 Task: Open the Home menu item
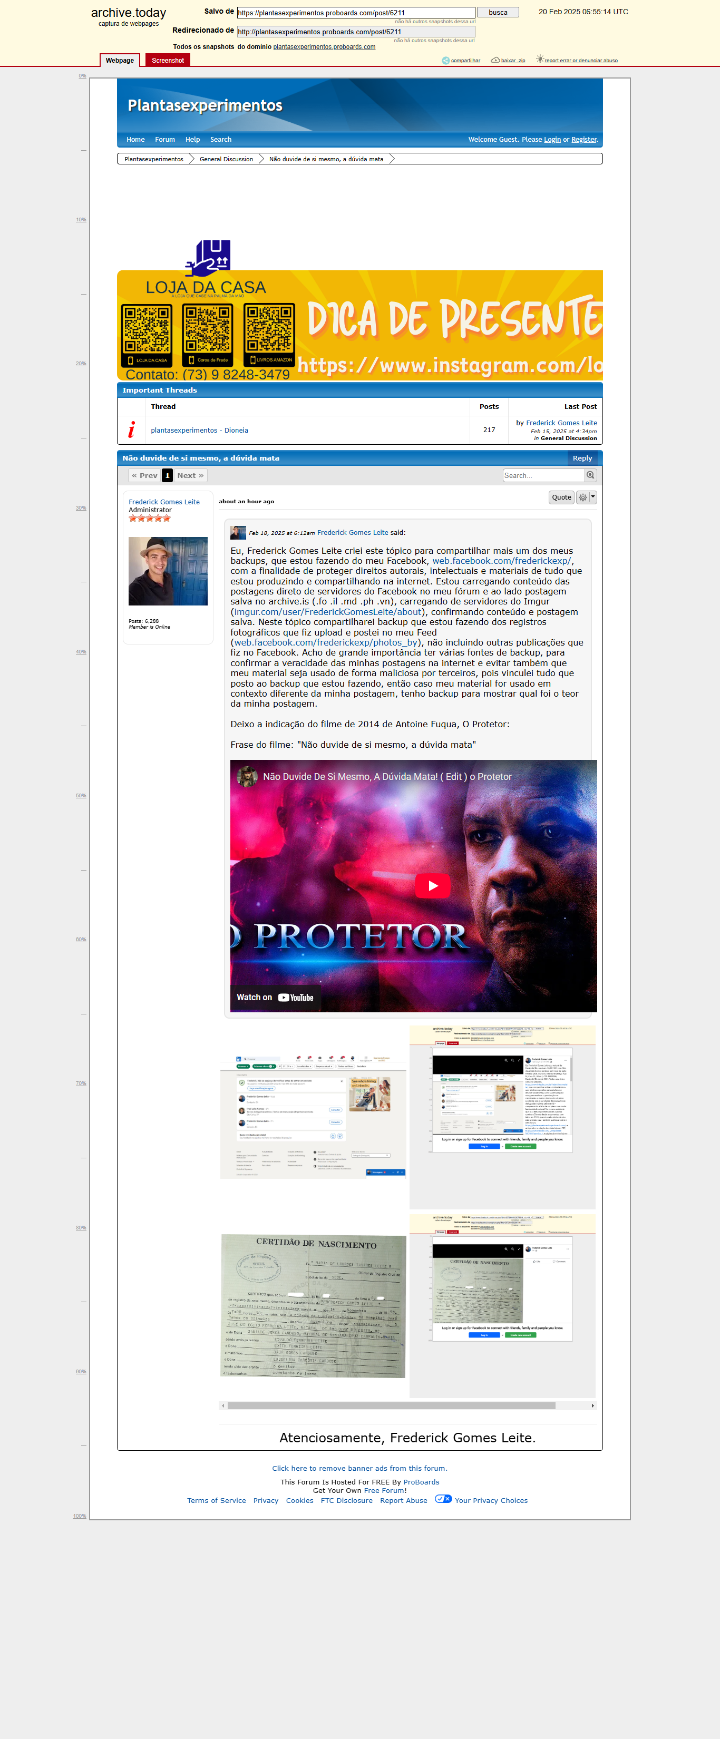pyautogui.click(x=135, y=140)
